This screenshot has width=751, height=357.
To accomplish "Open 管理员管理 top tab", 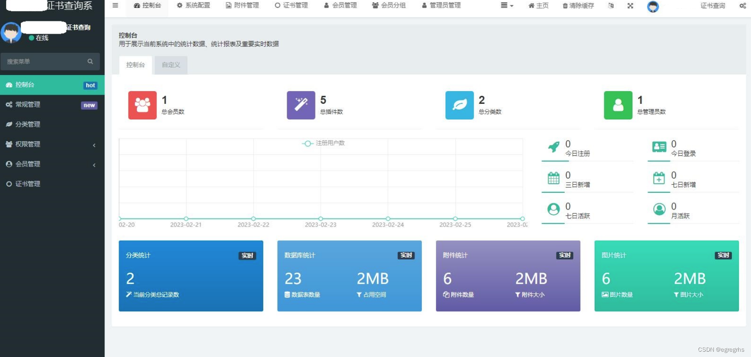I will 441,6.
